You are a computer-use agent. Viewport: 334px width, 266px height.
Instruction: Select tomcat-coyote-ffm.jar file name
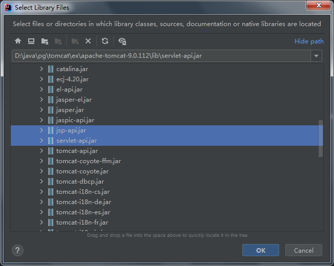(89, 161)
